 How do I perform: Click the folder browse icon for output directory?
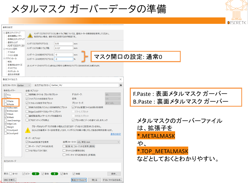pyautogui.click(x=121, y=85)
